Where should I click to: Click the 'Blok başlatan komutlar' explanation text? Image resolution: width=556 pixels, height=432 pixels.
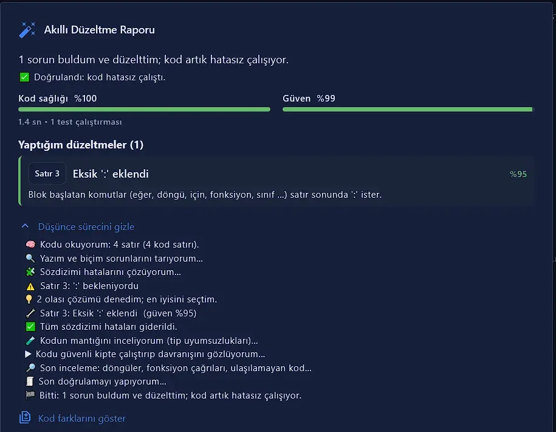pyautogui.click(x=205, y=195)
